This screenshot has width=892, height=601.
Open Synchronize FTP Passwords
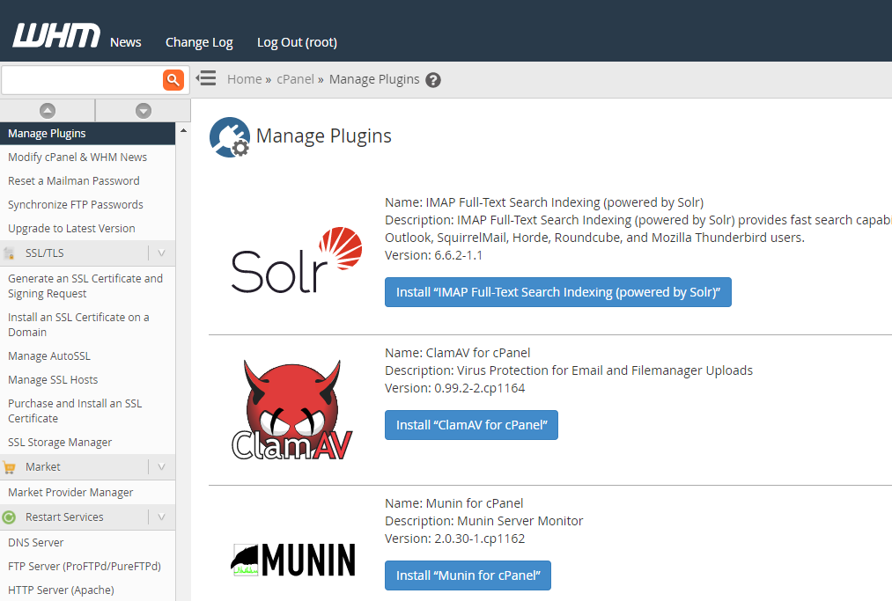[x=76, y=205]
